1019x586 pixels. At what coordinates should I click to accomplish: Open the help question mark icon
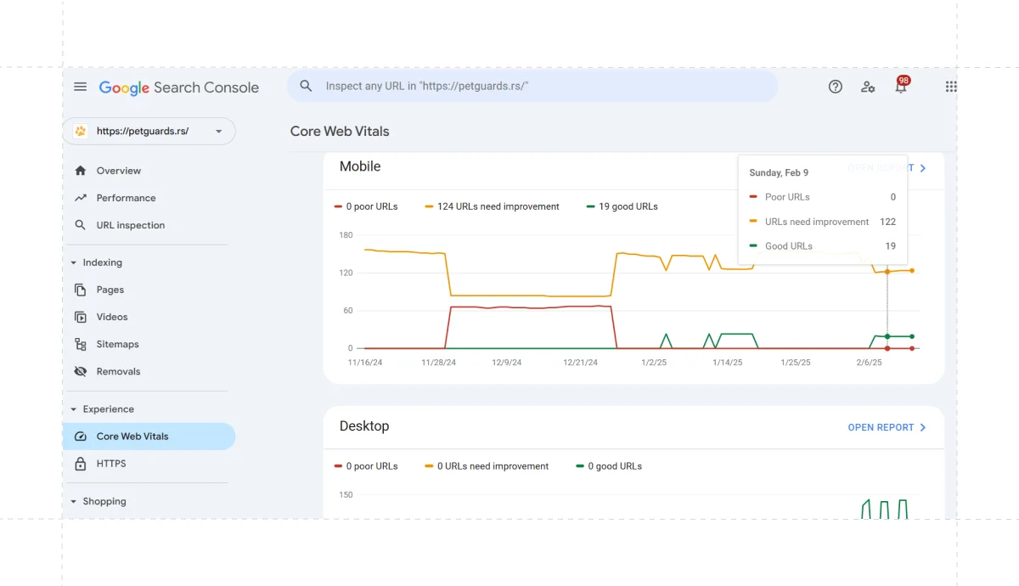[x=836, y=87]
